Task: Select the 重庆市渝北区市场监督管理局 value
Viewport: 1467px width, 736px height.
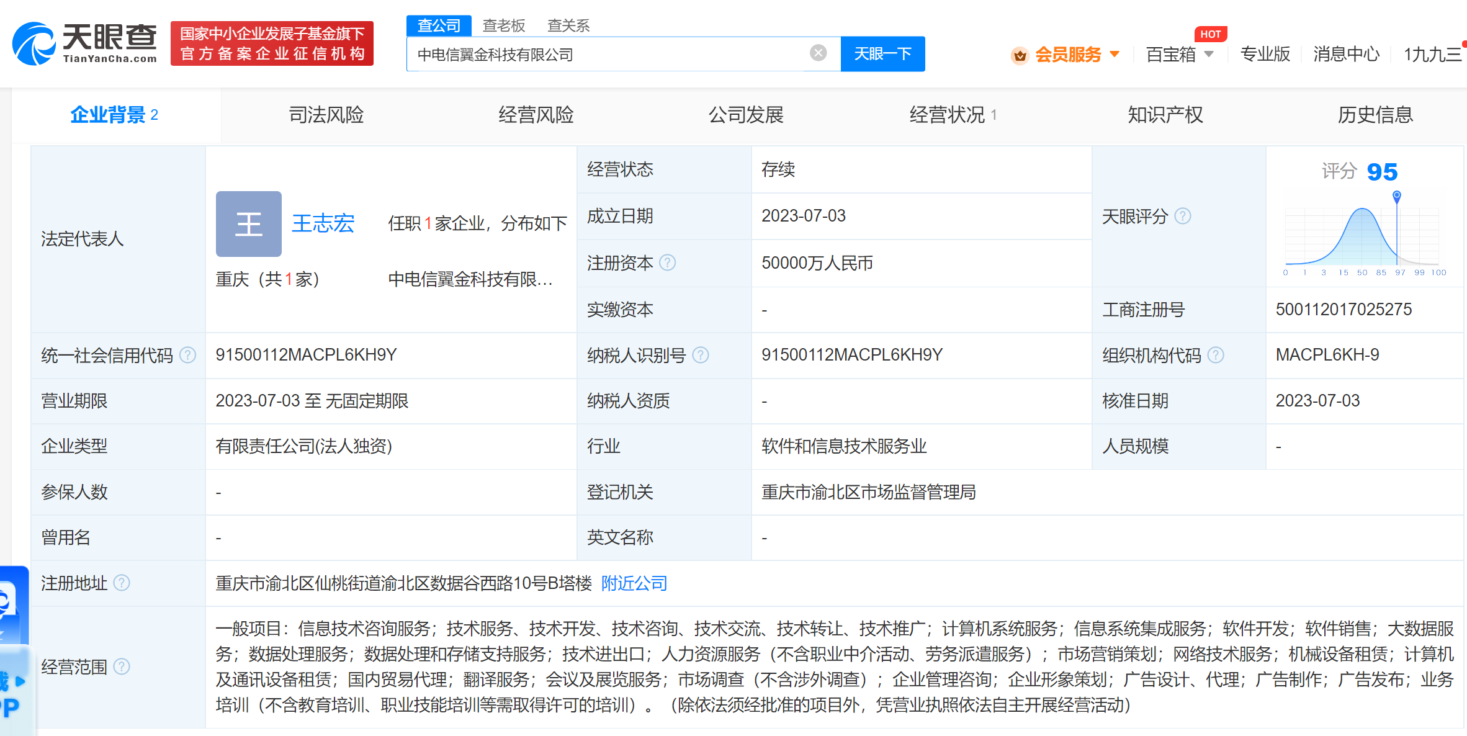Action: point(869,492)
